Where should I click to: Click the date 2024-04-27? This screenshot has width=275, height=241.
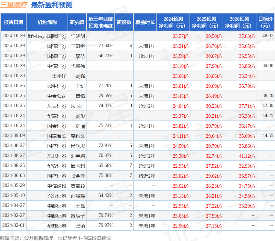[13, 206]
